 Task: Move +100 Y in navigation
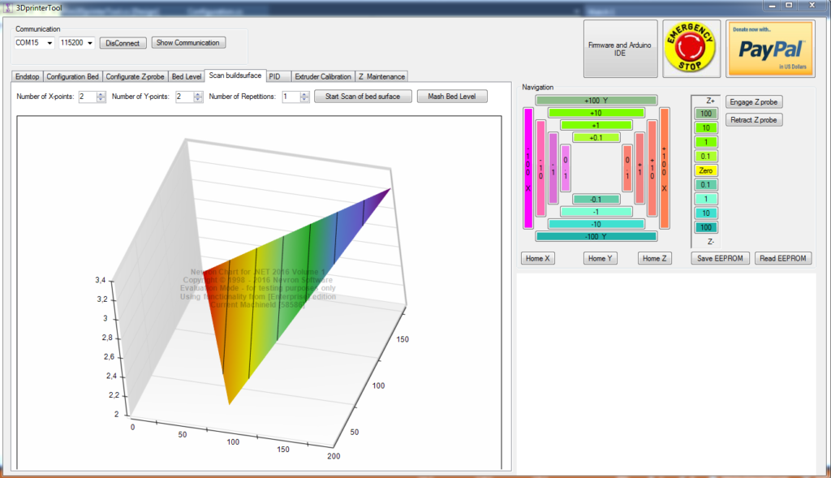tap(596, 100)
